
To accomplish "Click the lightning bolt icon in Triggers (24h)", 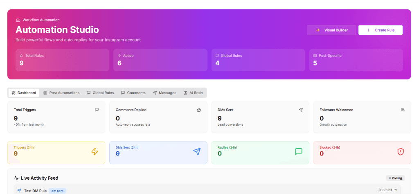I will (95, 152).
